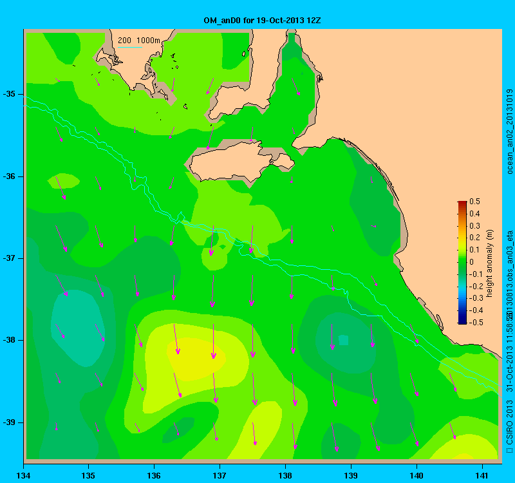Click the -39 latitude axis label
The height and width of the screenshot is (483, 515).
pyautogui.click(x=9, y=422)
